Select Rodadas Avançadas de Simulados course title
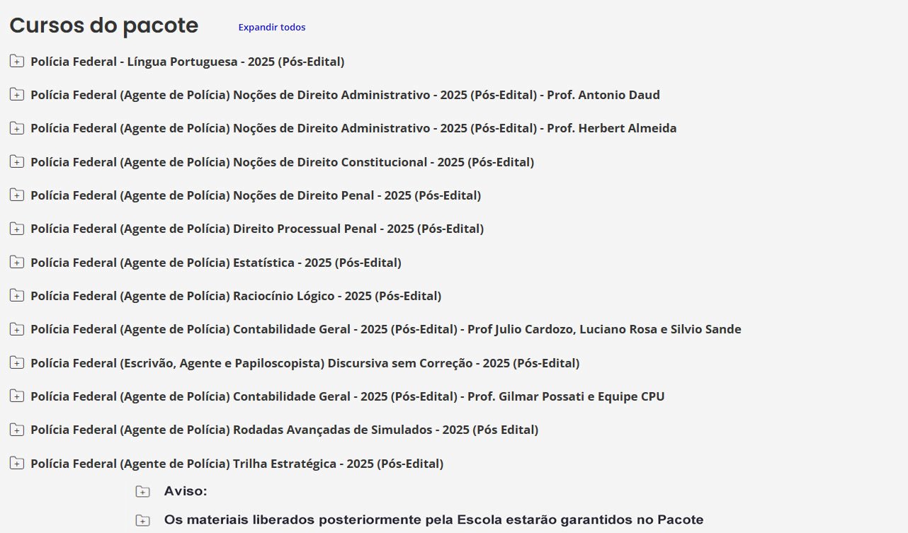 [x=284, y=430]
